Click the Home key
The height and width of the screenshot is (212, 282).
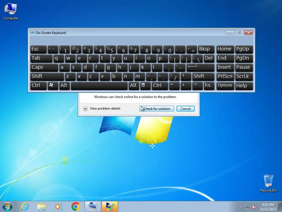225,50
